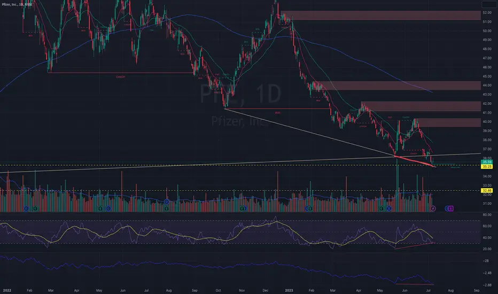Click the green earnings marker near May 2023
498x294 pixels.
click(381, 208)
